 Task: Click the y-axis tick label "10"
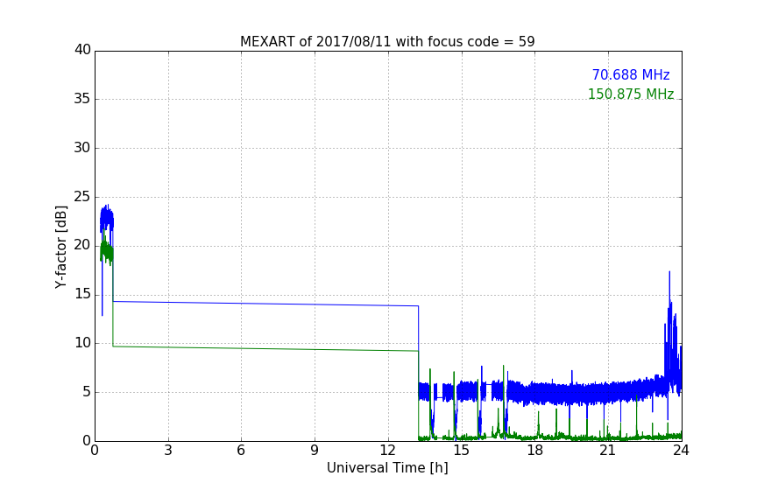coord(82,343)
